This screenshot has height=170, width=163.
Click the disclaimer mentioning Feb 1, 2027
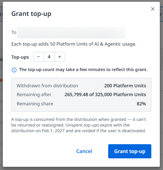click(79, 125)
